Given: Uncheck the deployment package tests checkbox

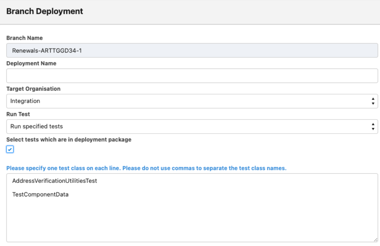Looking at the screenshot, I should coord(10,149).
